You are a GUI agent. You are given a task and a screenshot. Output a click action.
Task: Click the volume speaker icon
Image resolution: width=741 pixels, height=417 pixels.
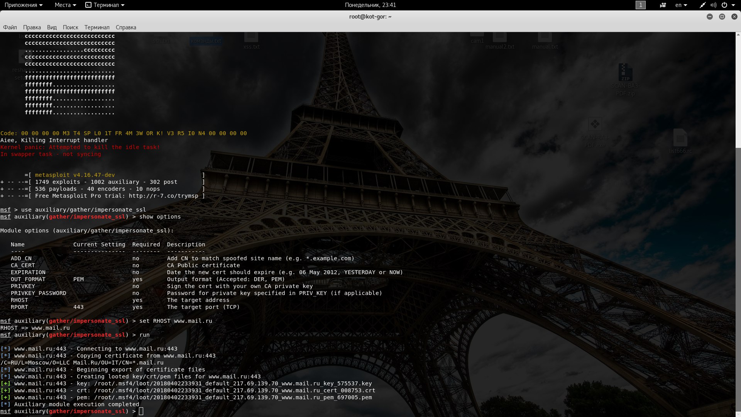713,5
